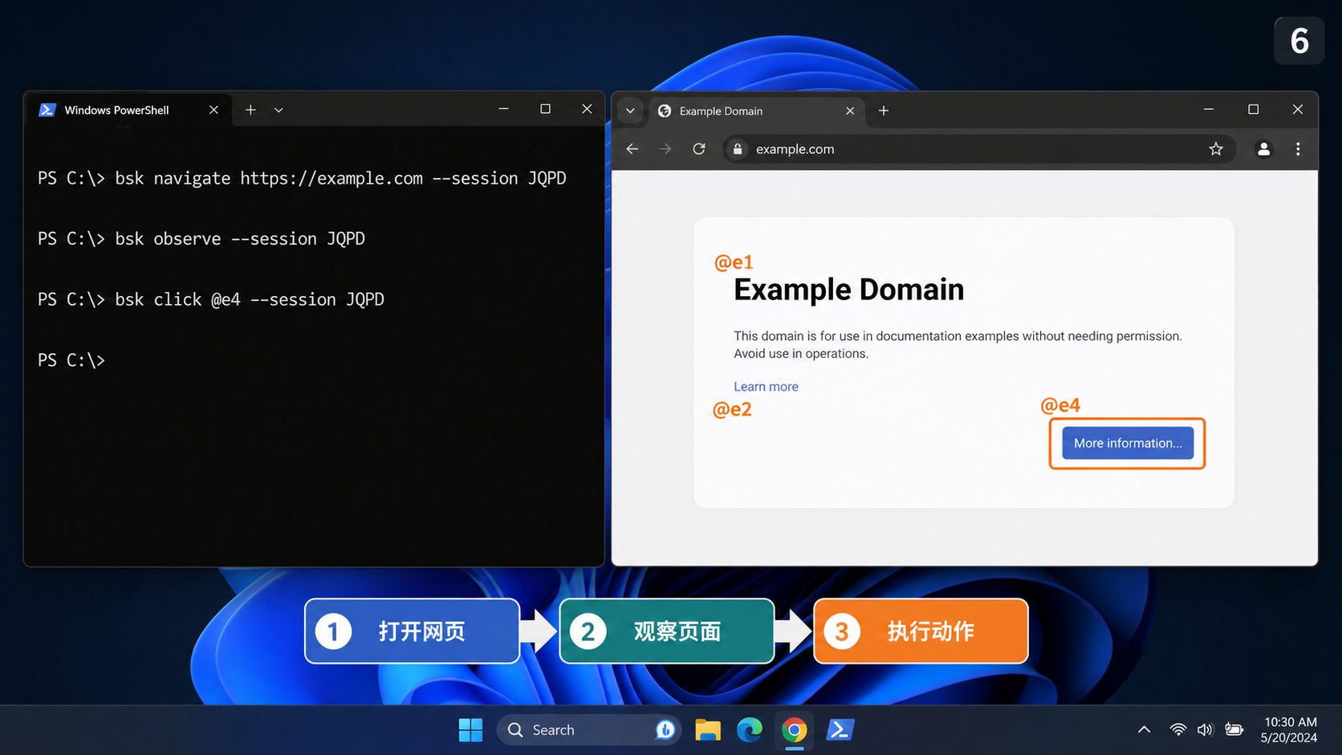The height and width of the screenshot is (755, 1342).
Task: Close the Example Domain tab
Action: point(850,111)
